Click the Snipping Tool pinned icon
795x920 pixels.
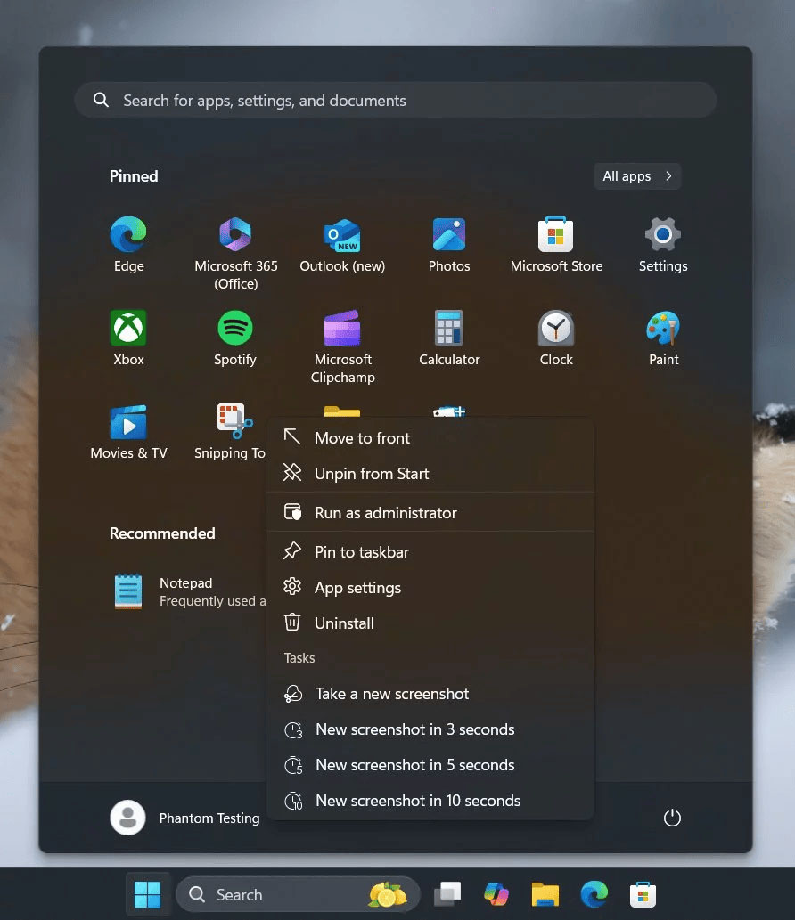coord(234,420)
